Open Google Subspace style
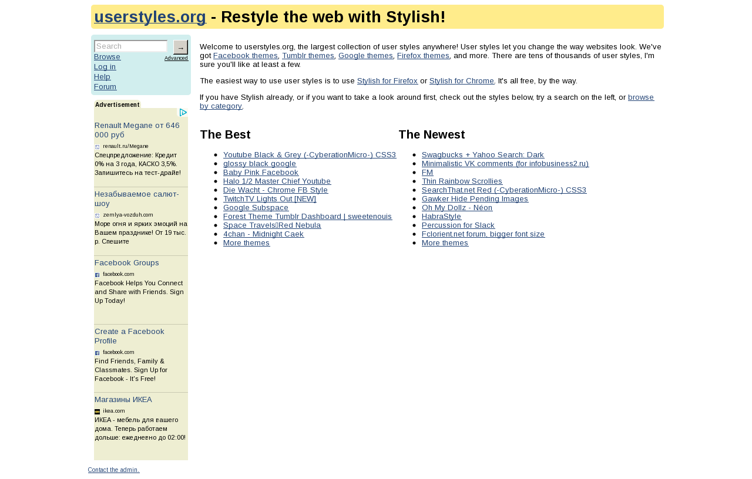 (x=256, y=208)
